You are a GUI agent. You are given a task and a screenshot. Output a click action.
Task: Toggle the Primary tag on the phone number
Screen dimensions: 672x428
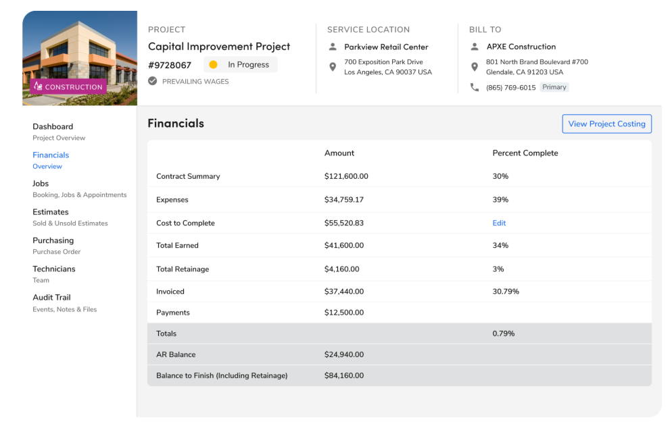[x=554, y=87]
